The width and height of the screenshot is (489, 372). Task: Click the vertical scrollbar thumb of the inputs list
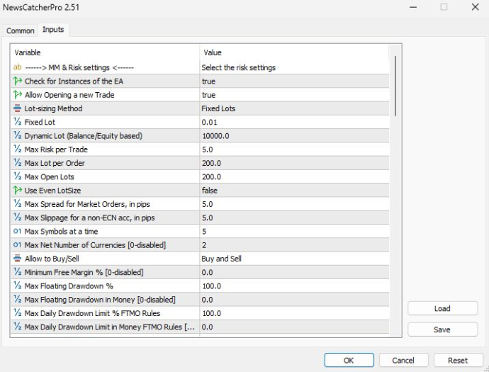(395, 86)
